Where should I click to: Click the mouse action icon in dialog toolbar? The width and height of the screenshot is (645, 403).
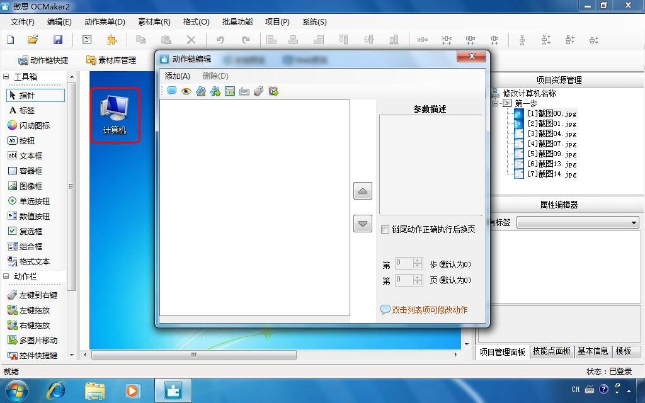tap(259, 91)
